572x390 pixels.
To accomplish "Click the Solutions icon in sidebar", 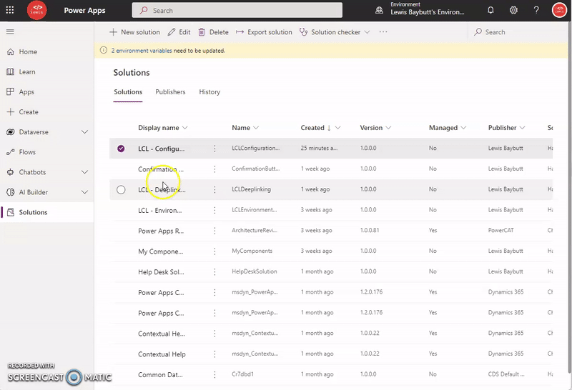I will (10, 212).
